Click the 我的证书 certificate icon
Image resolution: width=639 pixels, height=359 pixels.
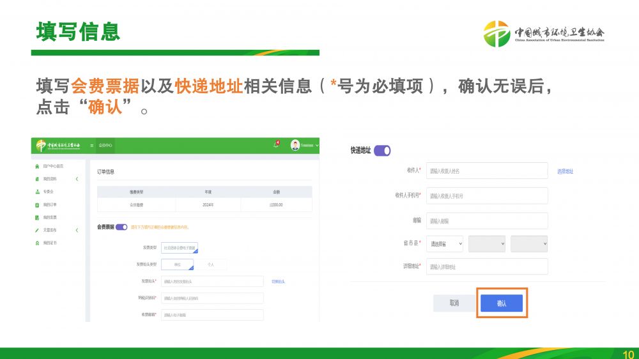coord(37,243)
